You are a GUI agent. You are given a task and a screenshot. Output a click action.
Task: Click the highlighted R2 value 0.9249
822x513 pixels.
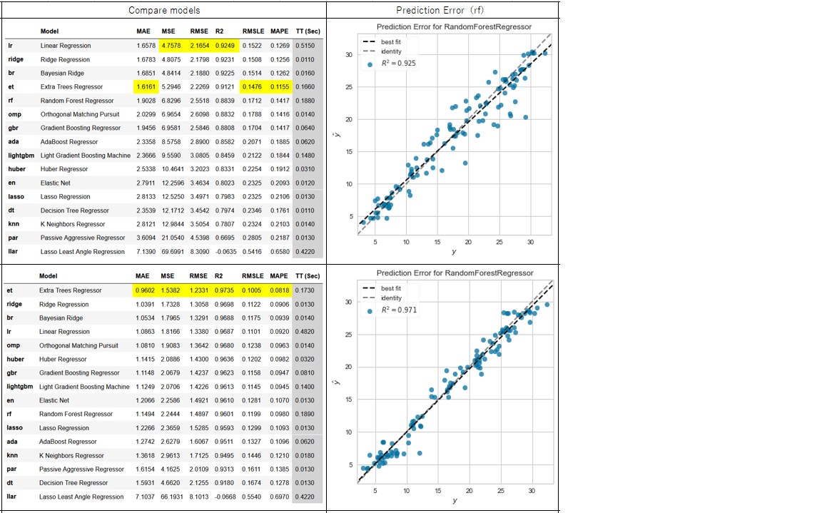click(224, 46)
